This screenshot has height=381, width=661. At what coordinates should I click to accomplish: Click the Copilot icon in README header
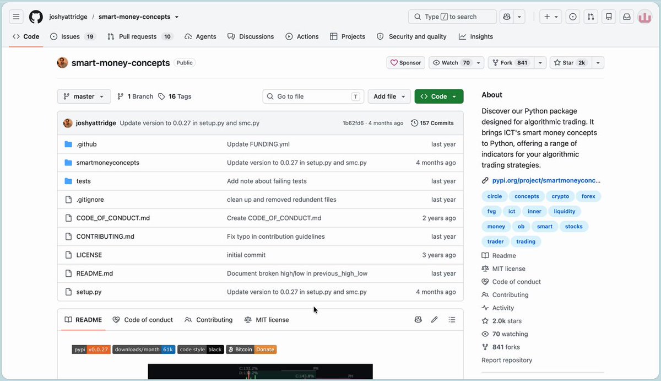coord(418,320)
